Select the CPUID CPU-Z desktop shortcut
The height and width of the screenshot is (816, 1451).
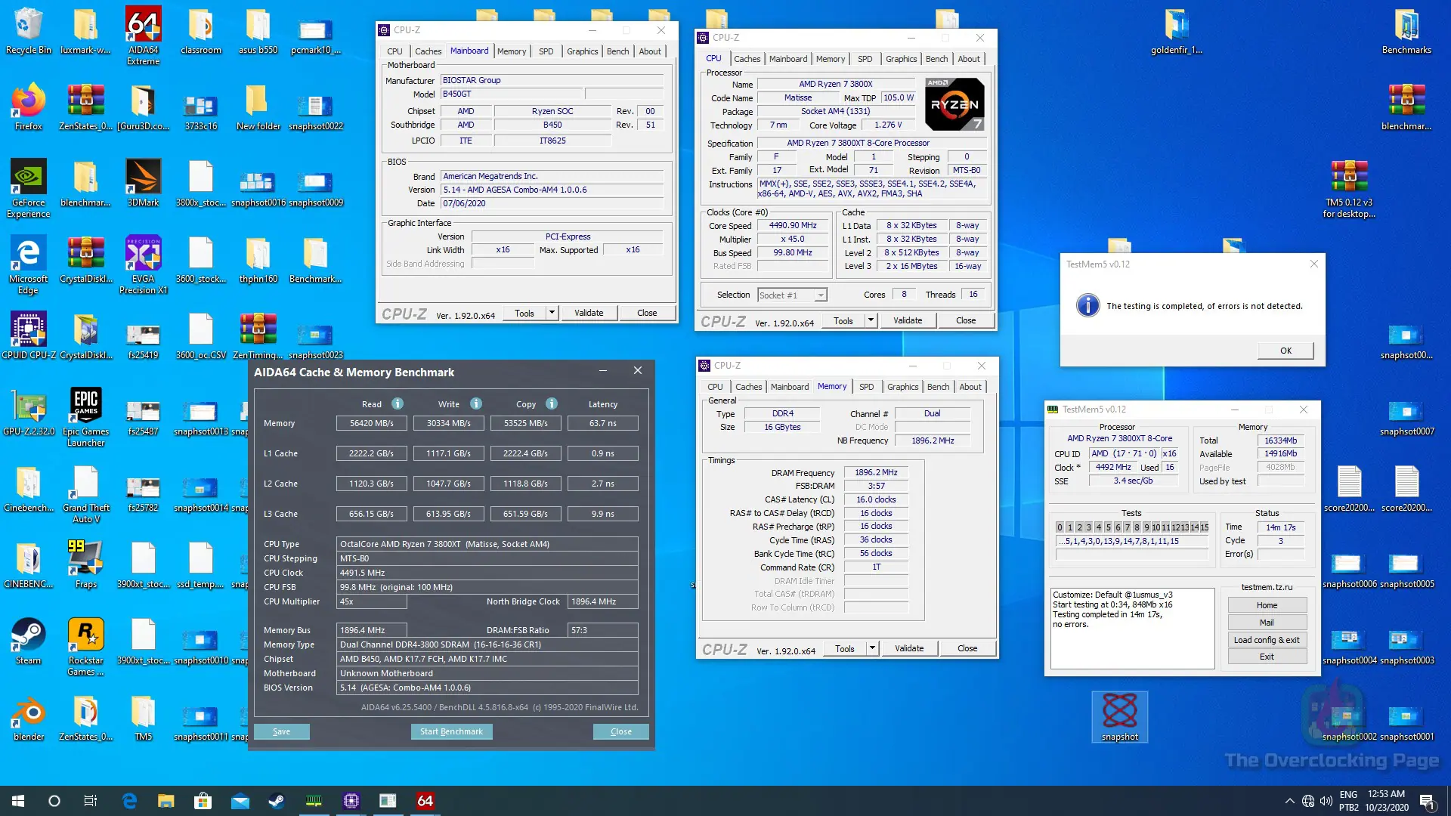click(28, 335)
